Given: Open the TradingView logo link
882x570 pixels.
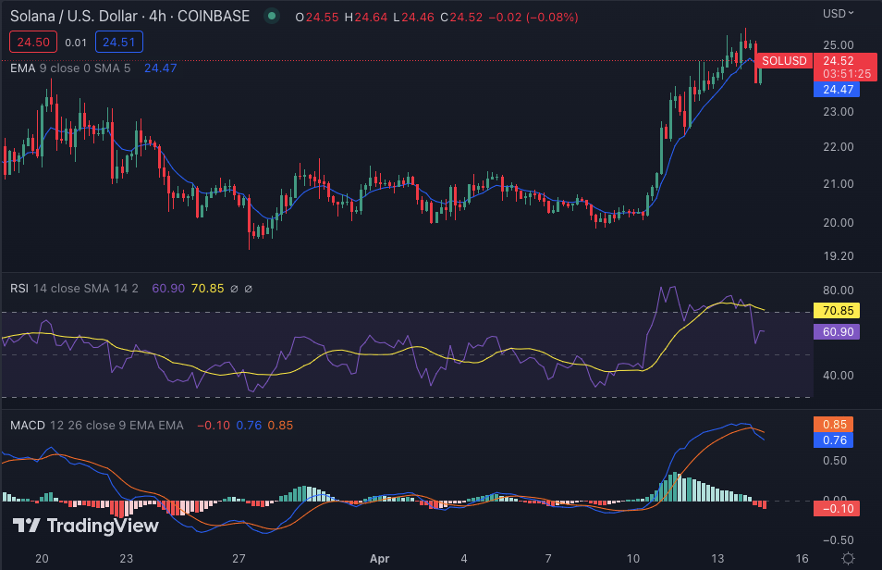Looking at the screenshot, I should click(85, 527).
